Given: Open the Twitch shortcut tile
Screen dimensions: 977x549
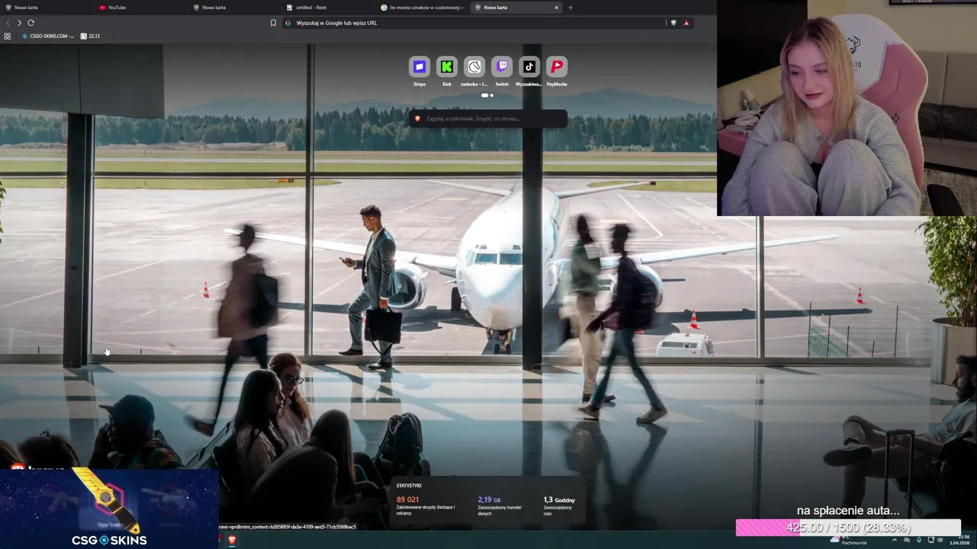Looking at the screenshot, I should (501, 67).
